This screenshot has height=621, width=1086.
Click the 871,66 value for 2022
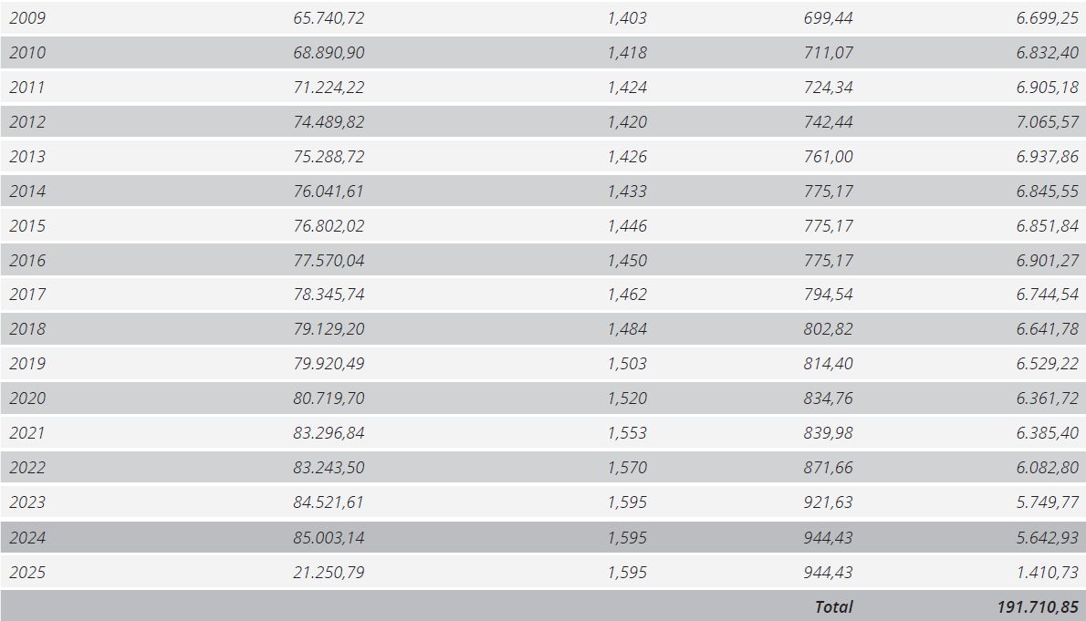coord(829,467)
